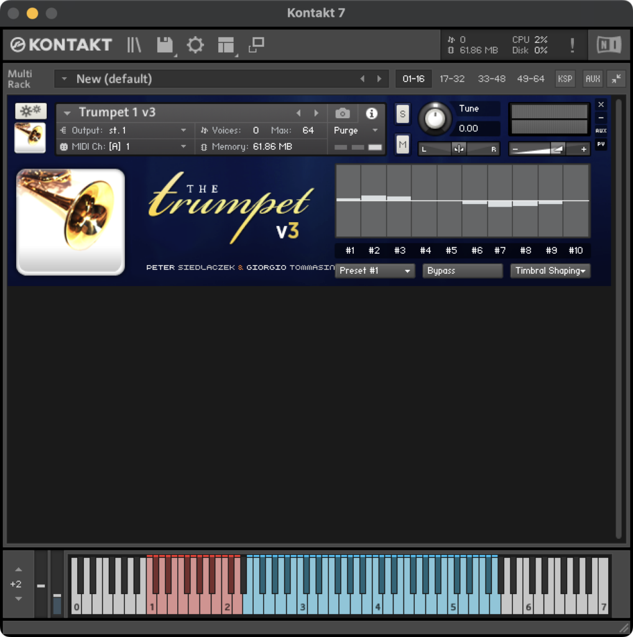Click the exclamation panic button
This screenshot has width=633, height=637.
click(572, 45)
